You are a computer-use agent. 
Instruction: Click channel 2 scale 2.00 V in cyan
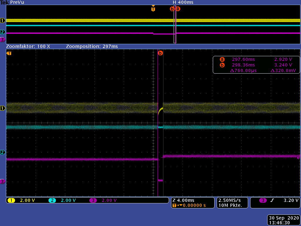click(68, 200)
